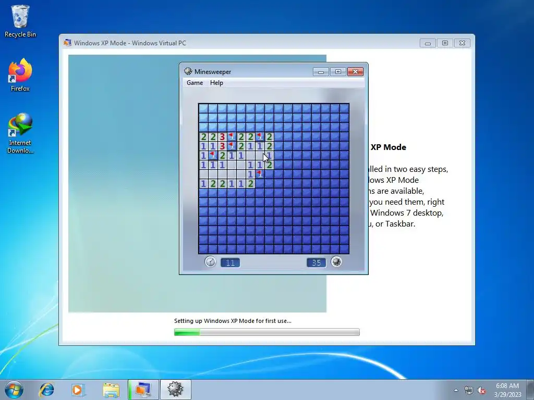Click the flag between blue 1 and green 2
This screenshot has height=400, width=534.
[213, 155]
